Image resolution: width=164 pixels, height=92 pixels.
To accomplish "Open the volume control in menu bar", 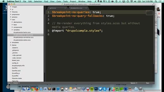I will pyautogui.click(x=135, y=1).
